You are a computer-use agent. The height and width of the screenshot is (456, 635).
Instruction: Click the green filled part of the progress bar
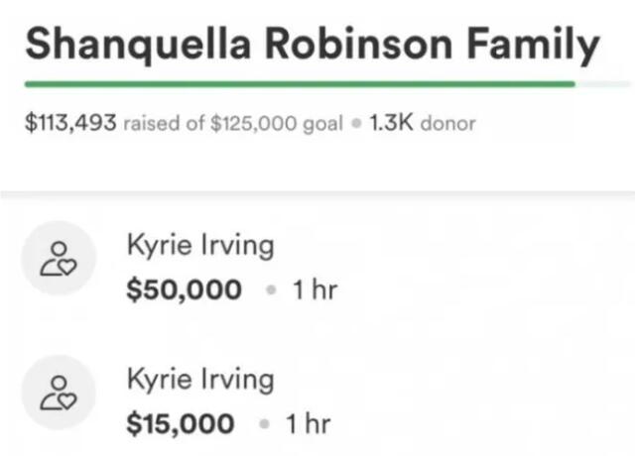point(298,84)
